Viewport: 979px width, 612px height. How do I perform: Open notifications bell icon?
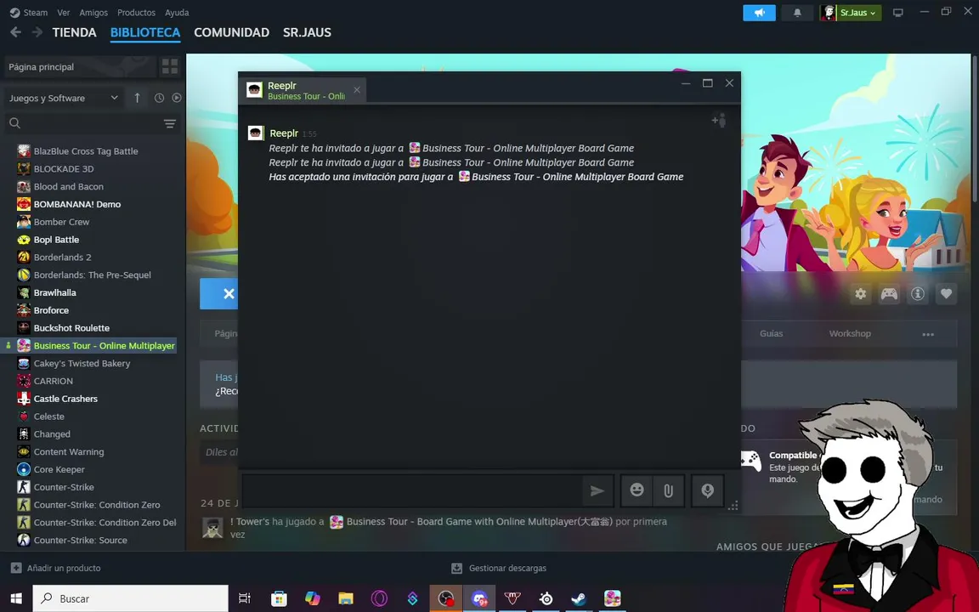click(x=797, y=13)
